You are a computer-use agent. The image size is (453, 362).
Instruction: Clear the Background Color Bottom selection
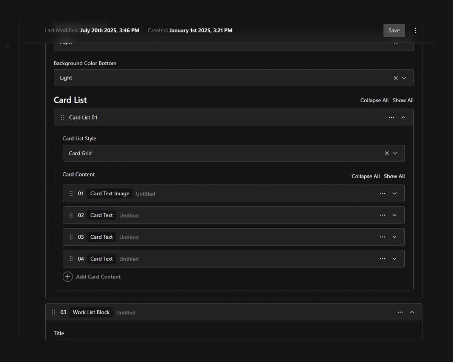click(395, 78)
